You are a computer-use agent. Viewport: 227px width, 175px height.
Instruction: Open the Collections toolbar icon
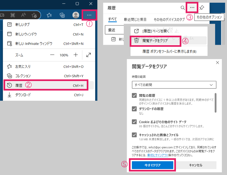(62, 15)
